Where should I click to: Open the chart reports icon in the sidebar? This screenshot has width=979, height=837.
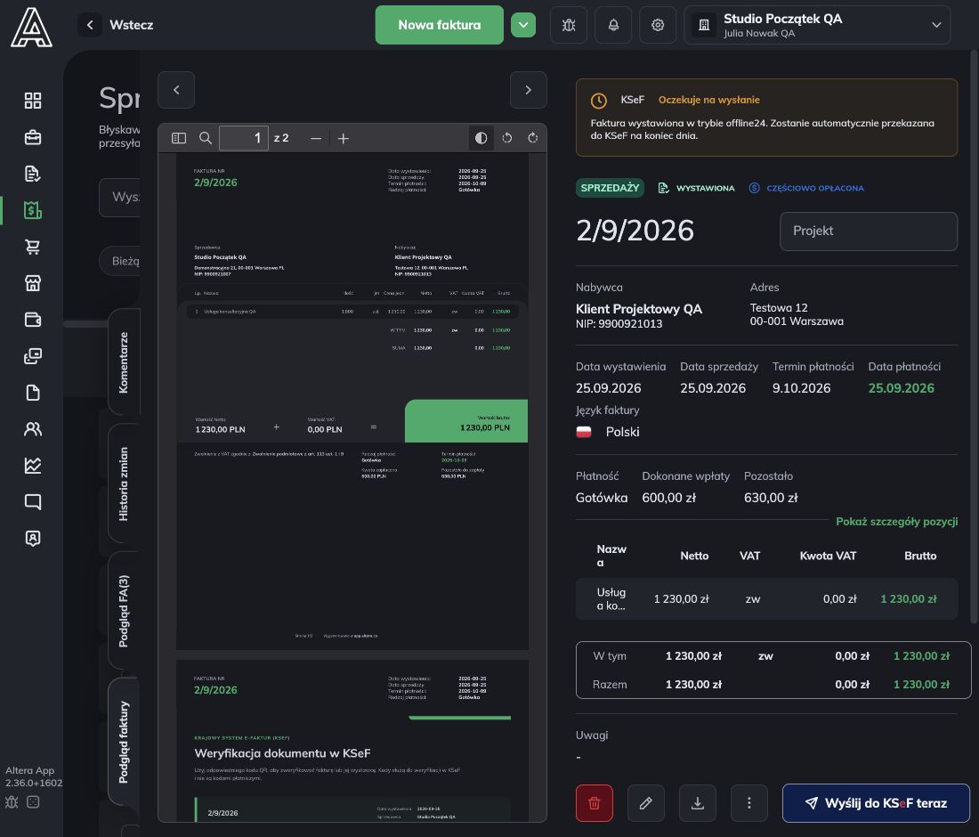pos(32,466)
